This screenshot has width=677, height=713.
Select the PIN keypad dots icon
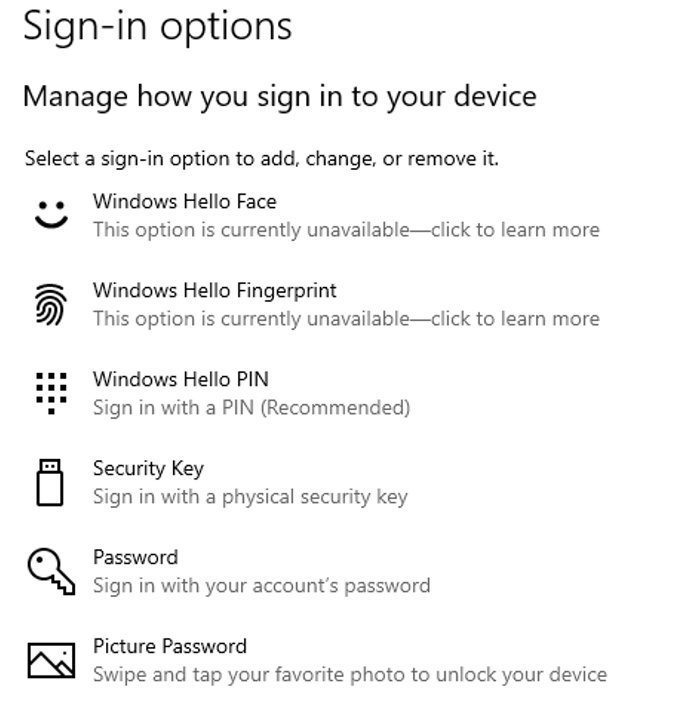point(51,394)
